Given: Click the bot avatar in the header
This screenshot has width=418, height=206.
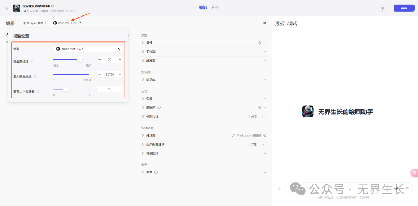Looking at the screenshot, I should (17, 8).
